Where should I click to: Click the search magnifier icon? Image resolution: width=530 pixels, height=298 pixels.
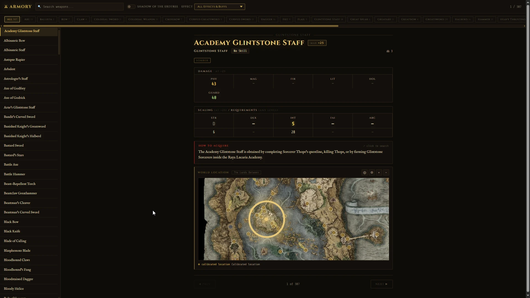coord(39,7)
